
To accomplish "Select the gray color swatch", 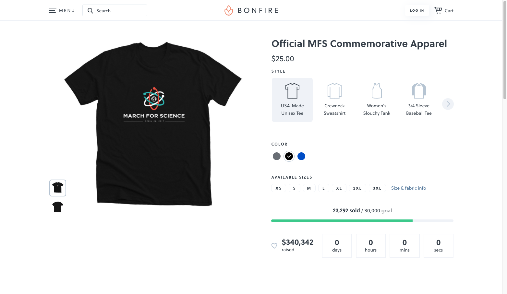I will tap(277, 156).
